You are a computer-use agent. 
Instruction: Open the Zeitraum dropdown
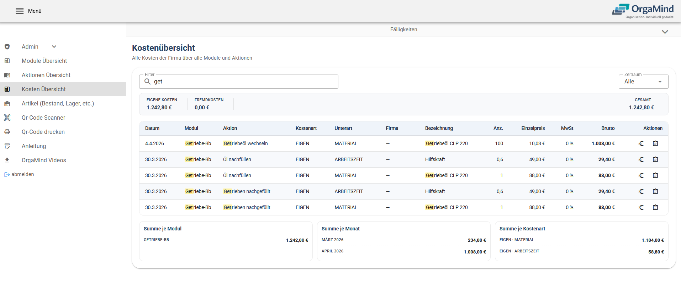(643, 82)
